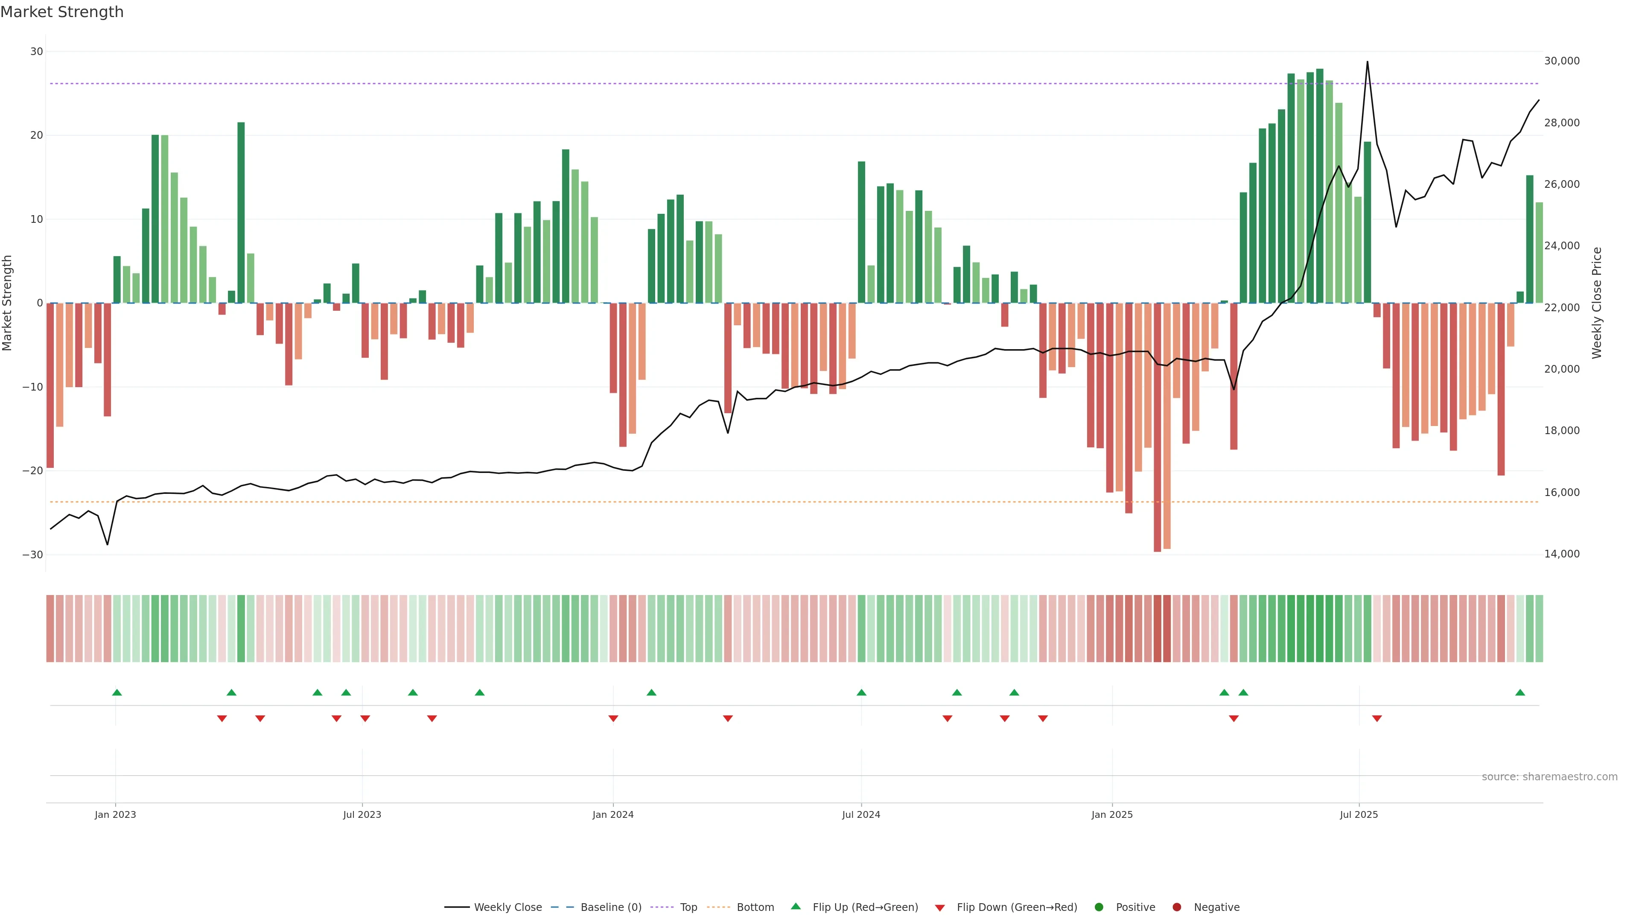This screenshot has height=922, width=1639.
Task: Click the first red flip-down marker on the left
Action: tap(222, 718)
